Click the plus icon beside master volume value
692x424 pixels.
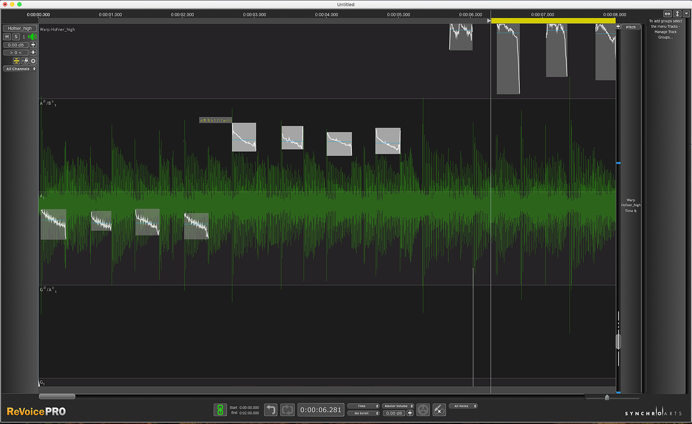pyautogui.click(x=410, y=413)
